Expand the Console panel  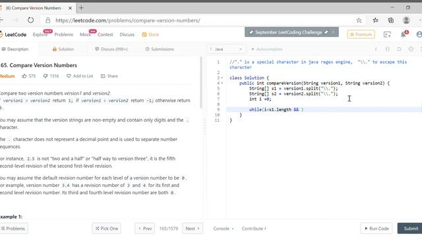coord(224,228)
